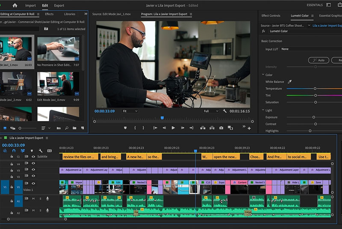Image resolution: width=342 pixels, height=229 pixels.
Task: Click the Auto button in Basic Correction
Action: pyautogui.click(x=318, y=60)
